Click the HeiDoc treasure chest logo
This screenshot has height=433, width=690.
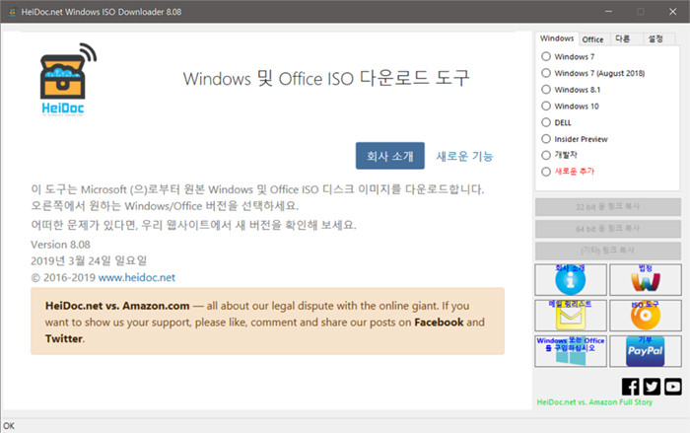pos(67,79)
